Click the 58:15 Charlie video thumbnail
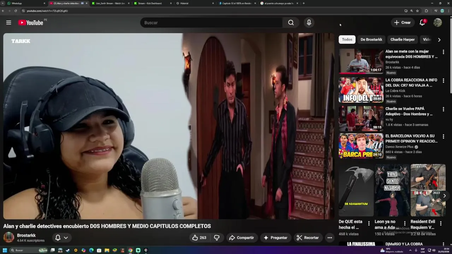 [361, 119]
